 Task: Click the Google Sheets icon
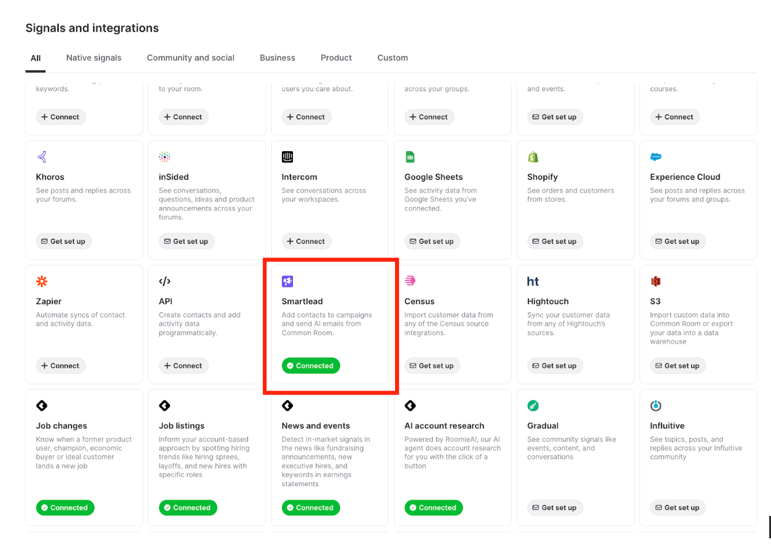pyautogui.click(x=410, y=157)
